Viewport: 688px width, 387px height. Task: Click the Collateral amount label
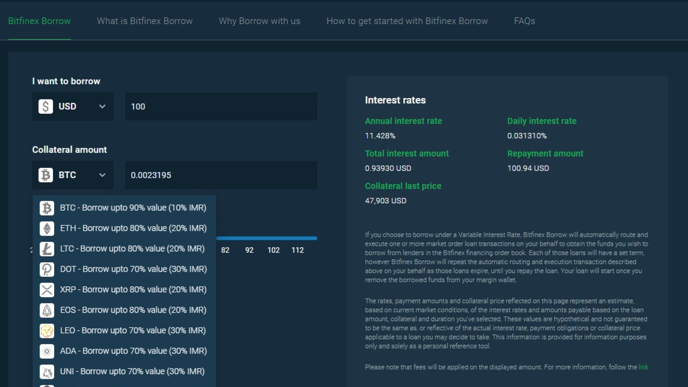click(70, 150)
